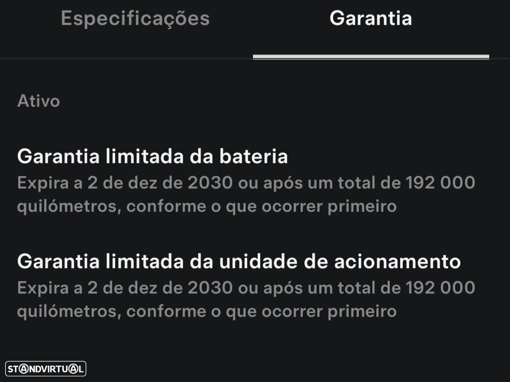This screenshot has width=510, height=382.
Task: Switch to the Especificações tab
Action: 135,19
